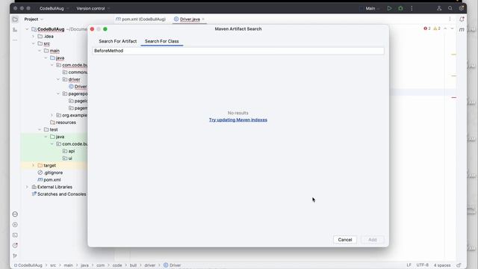Viewport: 478px width, 269px height.
Task: Toggle read-only lock in status bar
Action: (x=459, y=265)
